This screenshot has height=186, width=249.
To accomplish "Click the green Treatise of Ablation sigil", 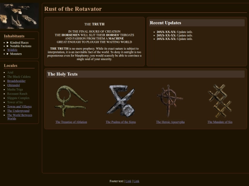I will [x=71, y=101].
